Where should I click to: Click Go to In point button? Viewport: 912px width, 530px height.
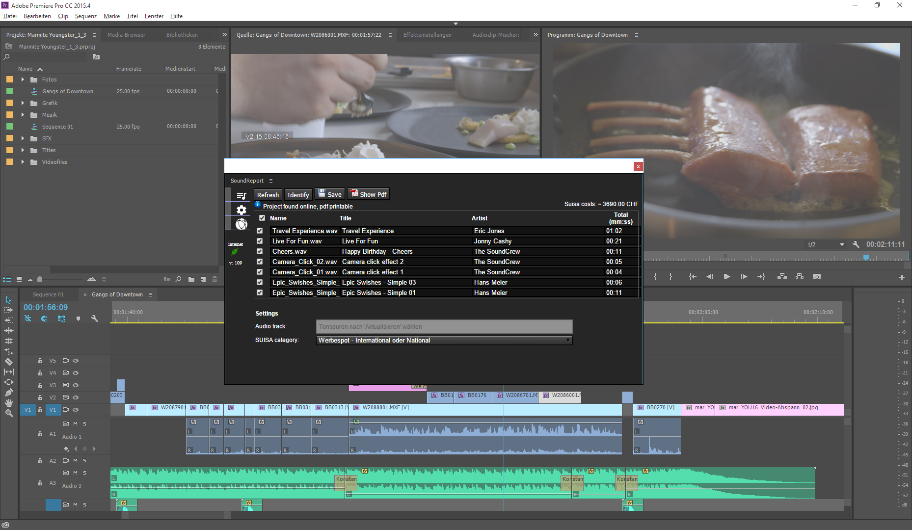(x=693, y=277)
